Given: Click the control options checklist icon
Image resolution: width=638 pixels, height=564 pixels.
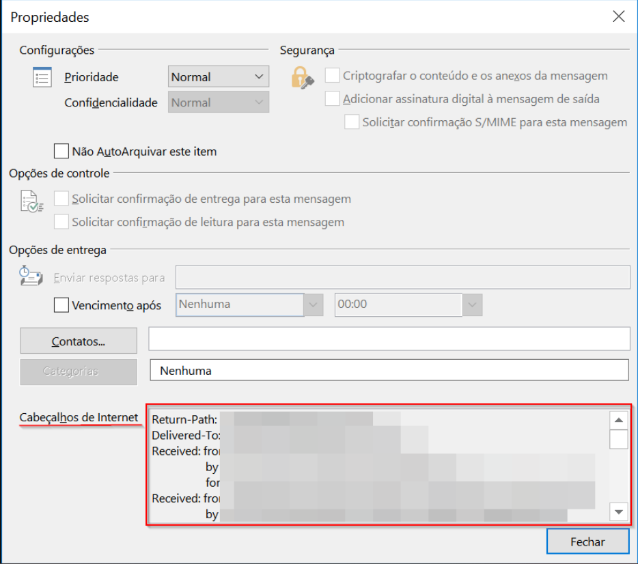Looking at the screenshot, I should (32, 202).
